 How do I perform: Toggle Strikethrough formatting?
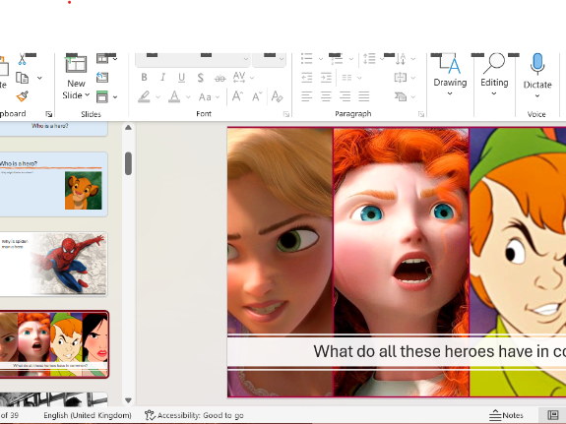click(220, 78)
